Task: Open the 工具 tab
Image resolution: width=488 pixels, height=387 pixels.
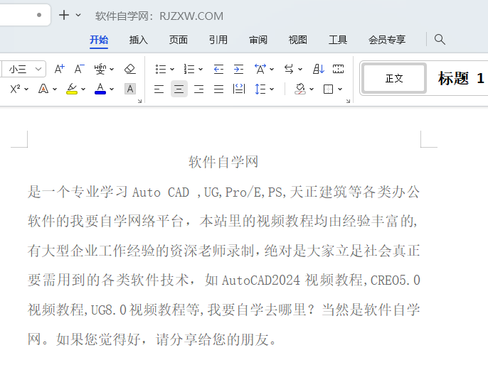Action: tap(338, 40)
